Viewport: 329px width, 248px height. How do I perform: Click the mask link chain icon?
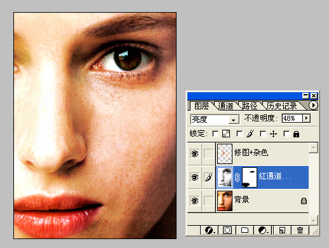(x=237, y=177)
